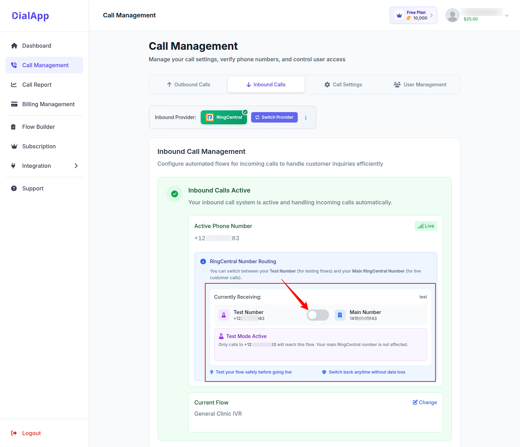Screen dimensions: 520x447
Task: Switch to the Outbound Calls tab
Action: (x=189, y=85)
